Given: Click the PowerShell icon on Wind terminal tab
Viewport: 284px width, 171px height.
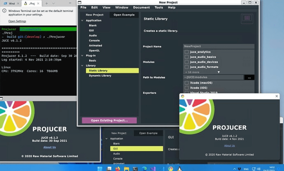Looking at the screenshot, I should pyautogui.click(x=5, y=3).
